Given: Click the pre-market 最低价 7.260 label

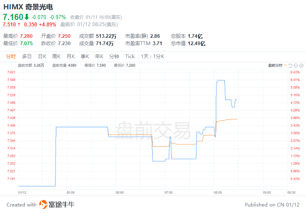Looking at the screenshot, I should point(124,65).
